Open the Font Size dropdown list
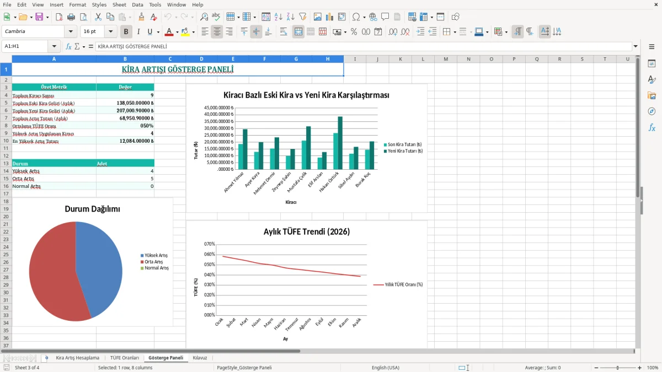 (111, 32)
